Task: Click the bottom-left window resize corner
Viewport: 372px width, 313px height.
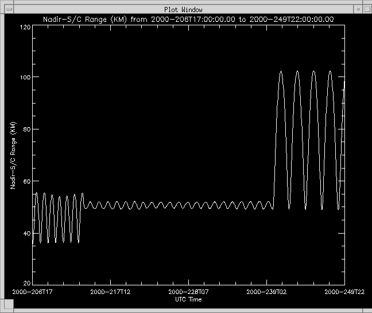Action: coord(3,310)
